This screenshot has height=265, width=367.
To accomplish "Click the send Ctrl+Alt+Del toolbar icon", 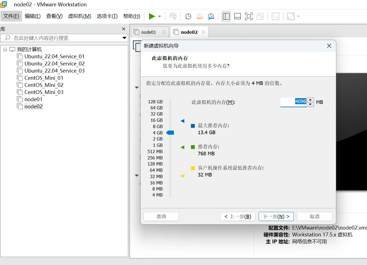I will pos(173,16).
